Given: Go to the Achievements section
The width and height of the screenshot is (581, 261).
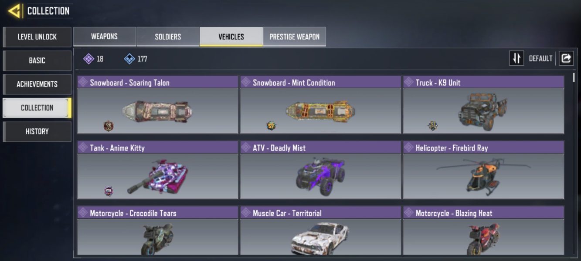Looking at the screenshot, I should coord(37,84).
